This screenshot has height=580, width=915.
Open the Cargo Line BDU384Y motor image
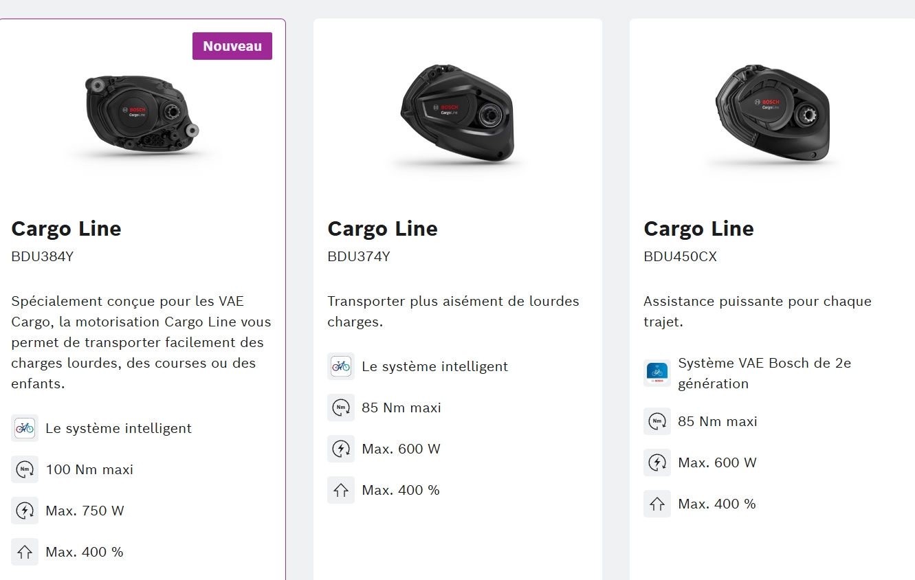pyautogui.click(x=142, y=113)
